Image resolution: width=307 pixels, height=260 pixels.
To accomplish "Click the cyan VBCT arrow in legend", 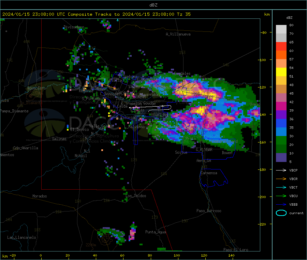I will [x=281, y=187].
